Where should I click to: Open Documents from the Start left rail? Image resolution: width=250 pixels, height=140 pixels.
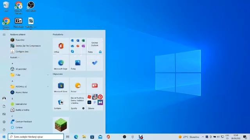click(x=4, y=106)
